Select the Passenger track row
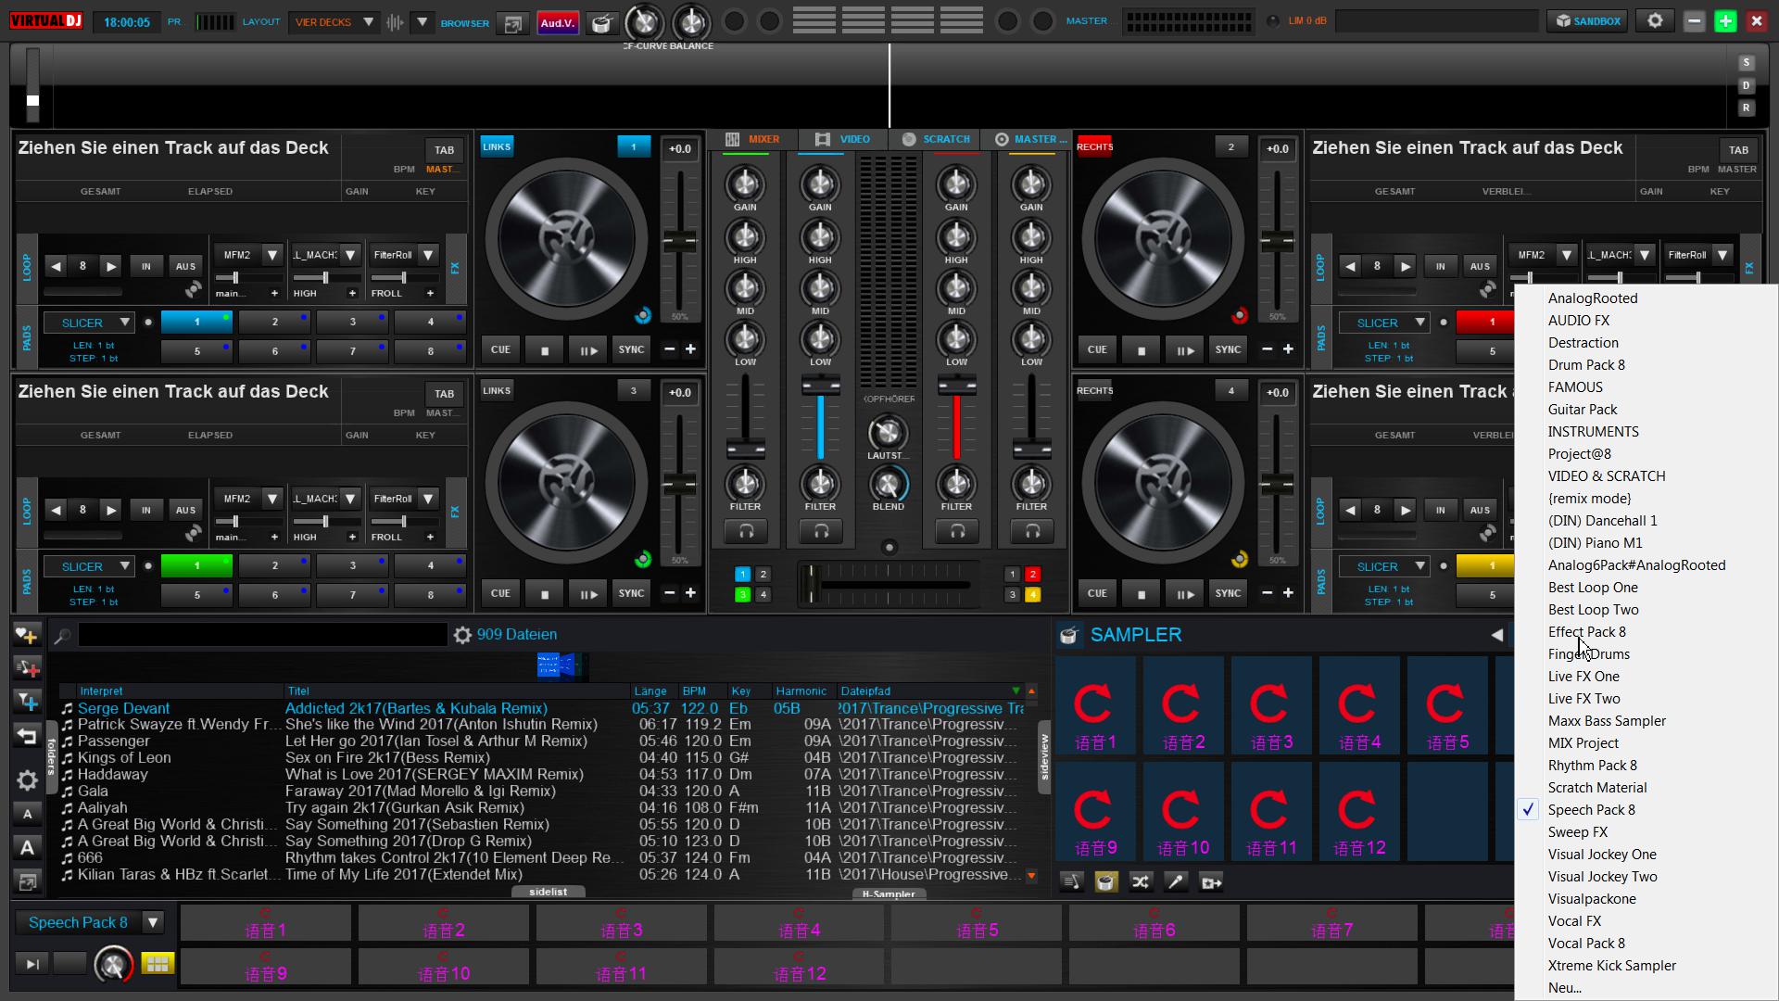The image size is (1779, 1001). (543, 741)
